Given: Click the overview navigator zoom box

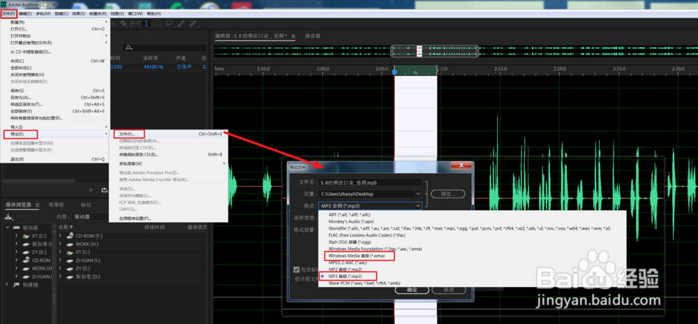Looking at the screenshot, I should [x=434, y=51].
